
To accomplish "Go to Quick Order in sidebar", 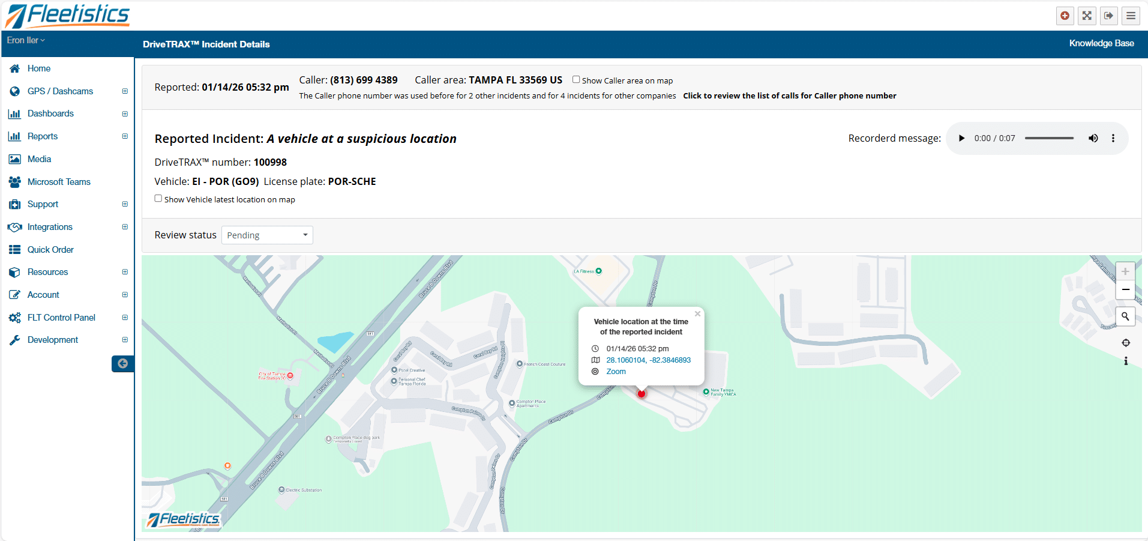I will click(x=50, y=250).
